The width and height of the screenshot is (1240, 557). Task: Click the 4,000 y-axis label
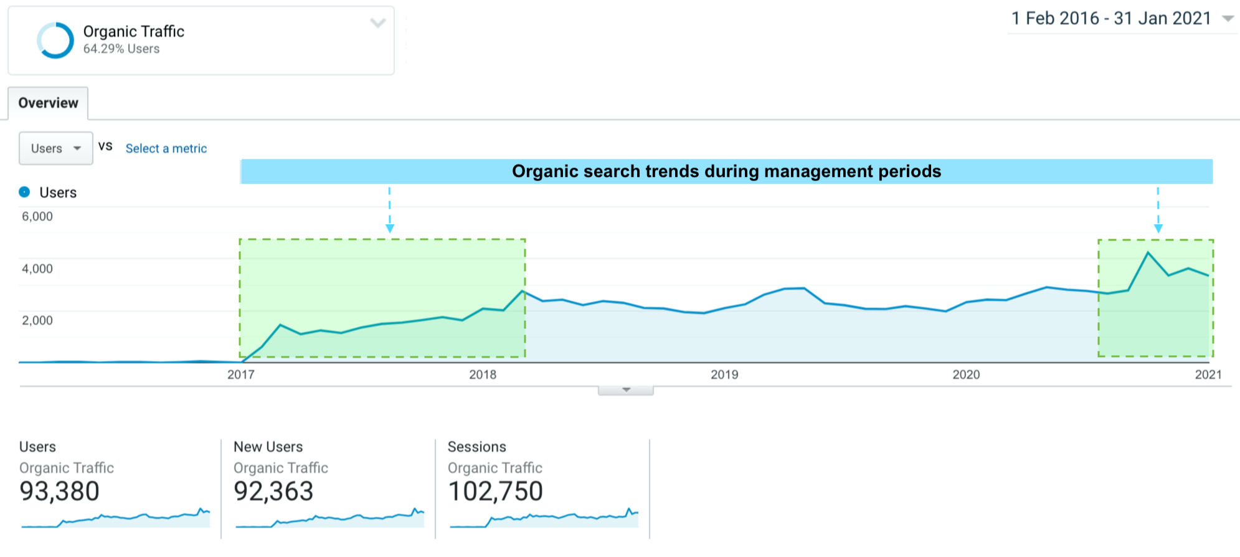pyautogui.click(x=37, y=269)
